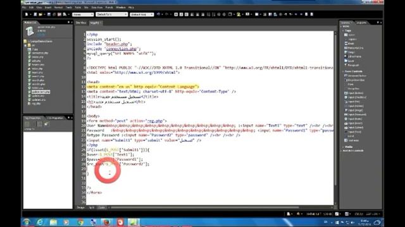
Task: Switch to Design view
Action: click(x=80, y=207)
